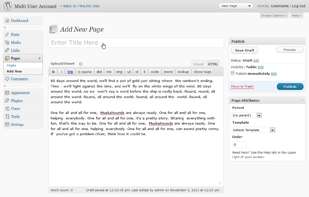Screen dimensions: 309x197
Task: Insert a link with link button
Action: [70, 72]
